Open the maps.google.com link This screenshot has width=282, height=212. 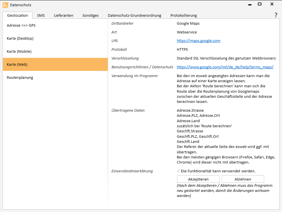[x=198, y=41]
